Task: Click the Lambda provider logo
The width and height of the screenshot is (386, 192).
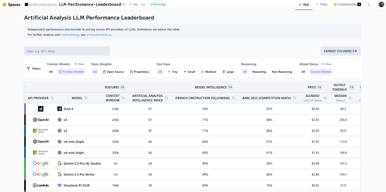Action: tap(41, 185)
